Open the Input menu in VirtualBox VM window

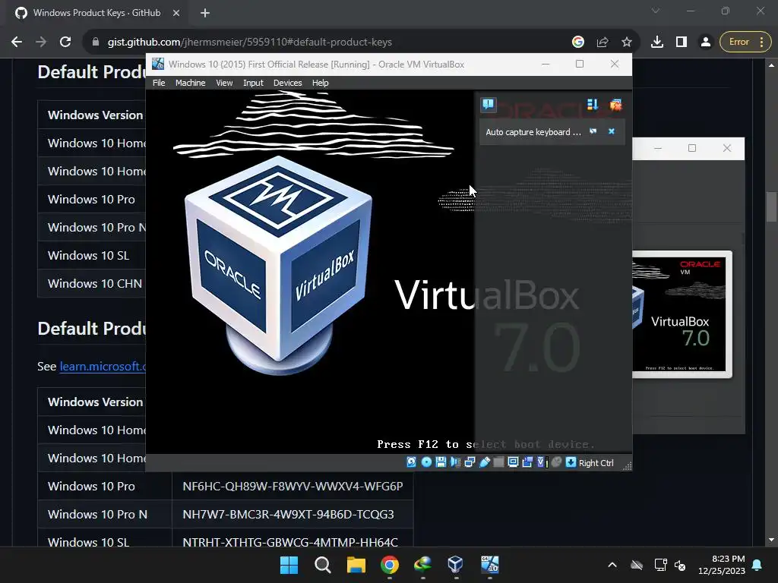(x=253, y=83)
